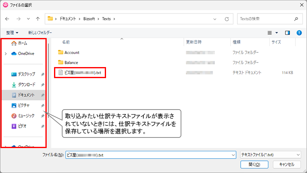Select ダウンロード in quick access

(27, 85)
